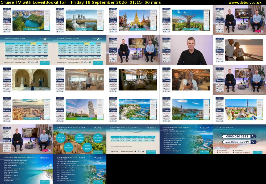Select the Leaning Tower of Pisa thumbnail
This screenshot has width=266, height=184.
[x=80, y=110]
